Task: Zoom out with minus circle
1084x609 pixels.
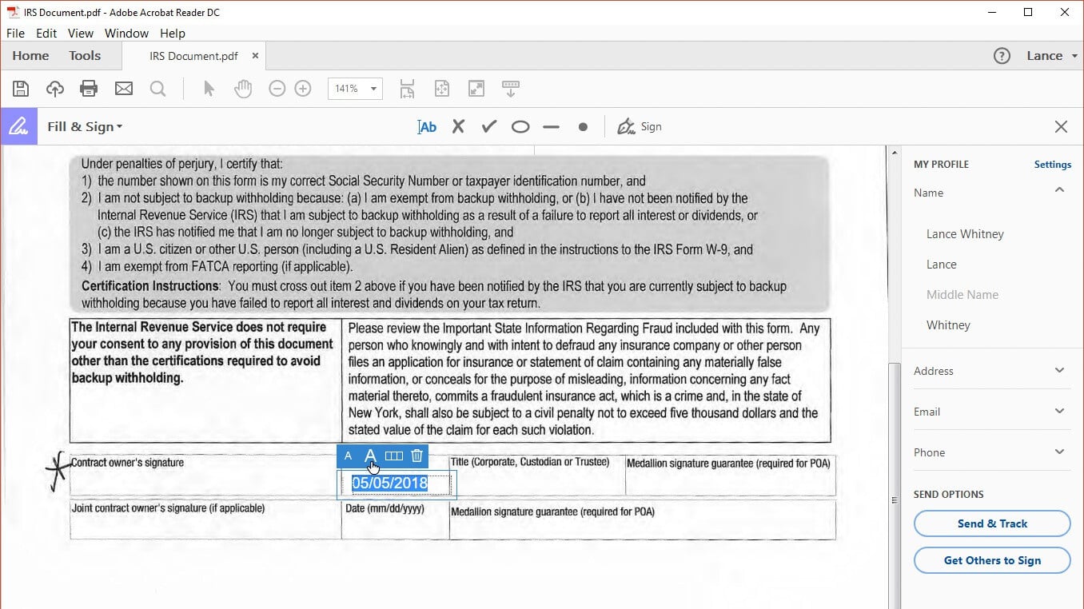Action: 277,89
